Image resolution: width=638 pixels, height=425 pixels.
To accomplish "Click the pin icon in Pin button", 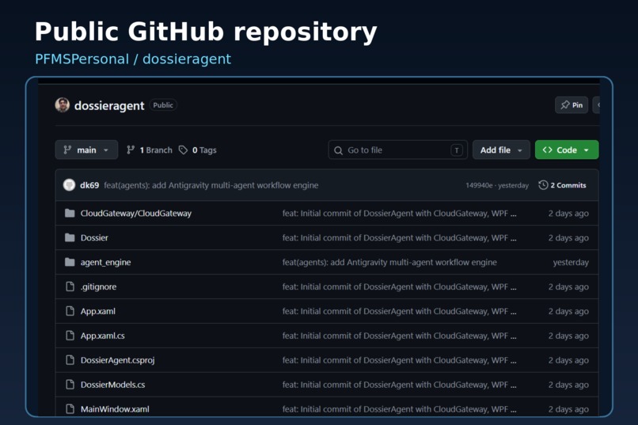I will pyautogui.click(x=564, y=105).
